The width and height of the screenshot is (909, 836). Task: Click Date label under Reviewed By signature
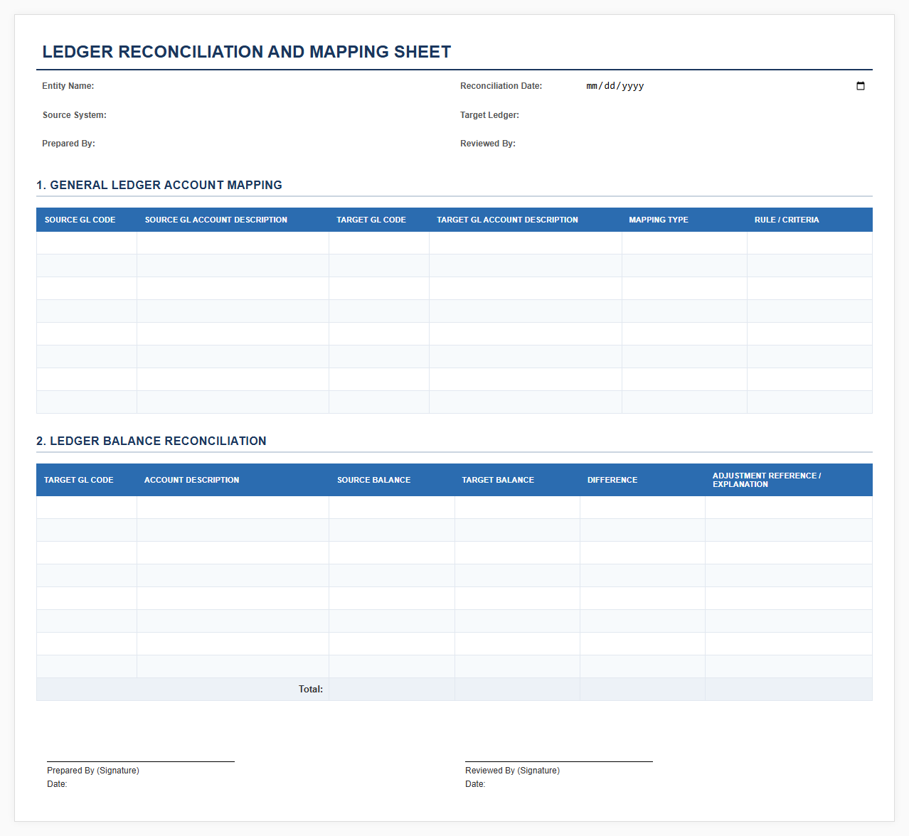point(475,784)
